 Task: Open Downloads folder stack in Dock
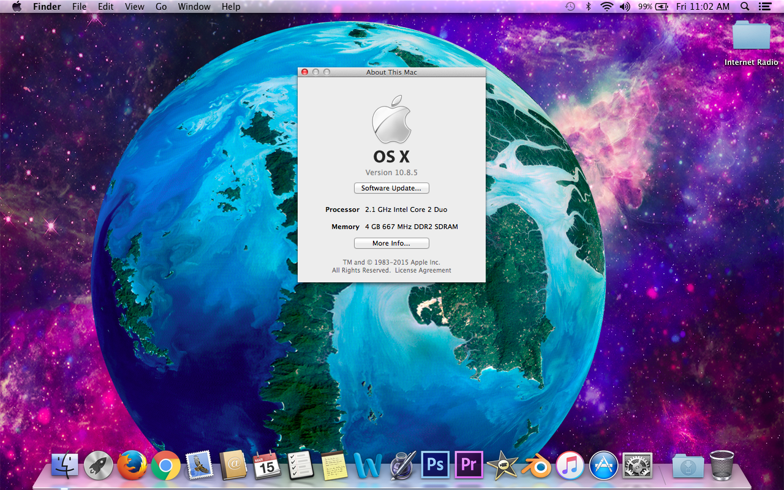688,466
